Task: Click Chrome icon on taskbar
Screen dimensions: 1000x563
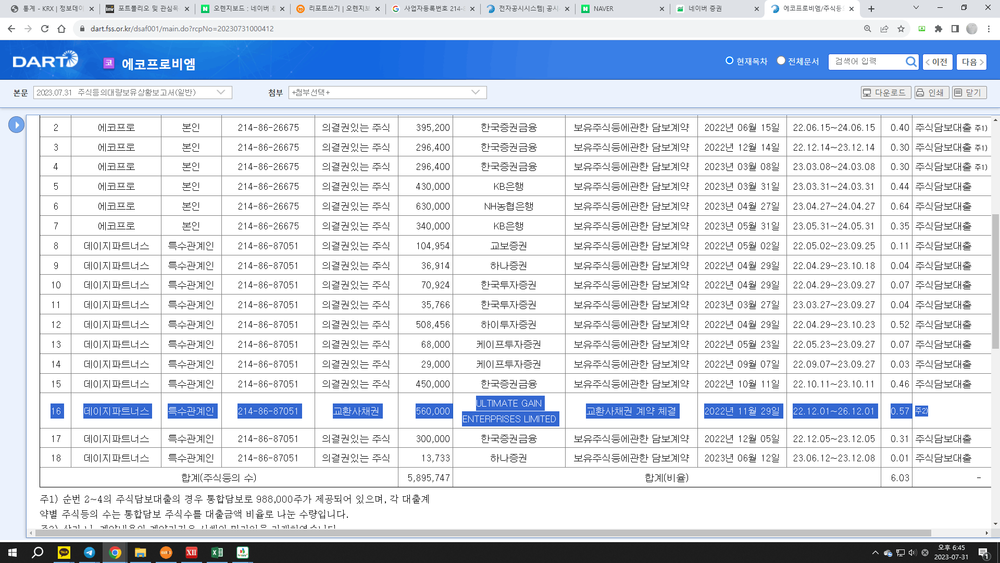Action: coord(115,553)
